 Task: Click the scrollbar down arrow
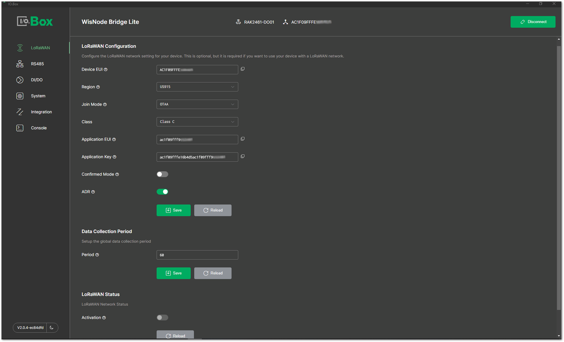tap(559, 336)
